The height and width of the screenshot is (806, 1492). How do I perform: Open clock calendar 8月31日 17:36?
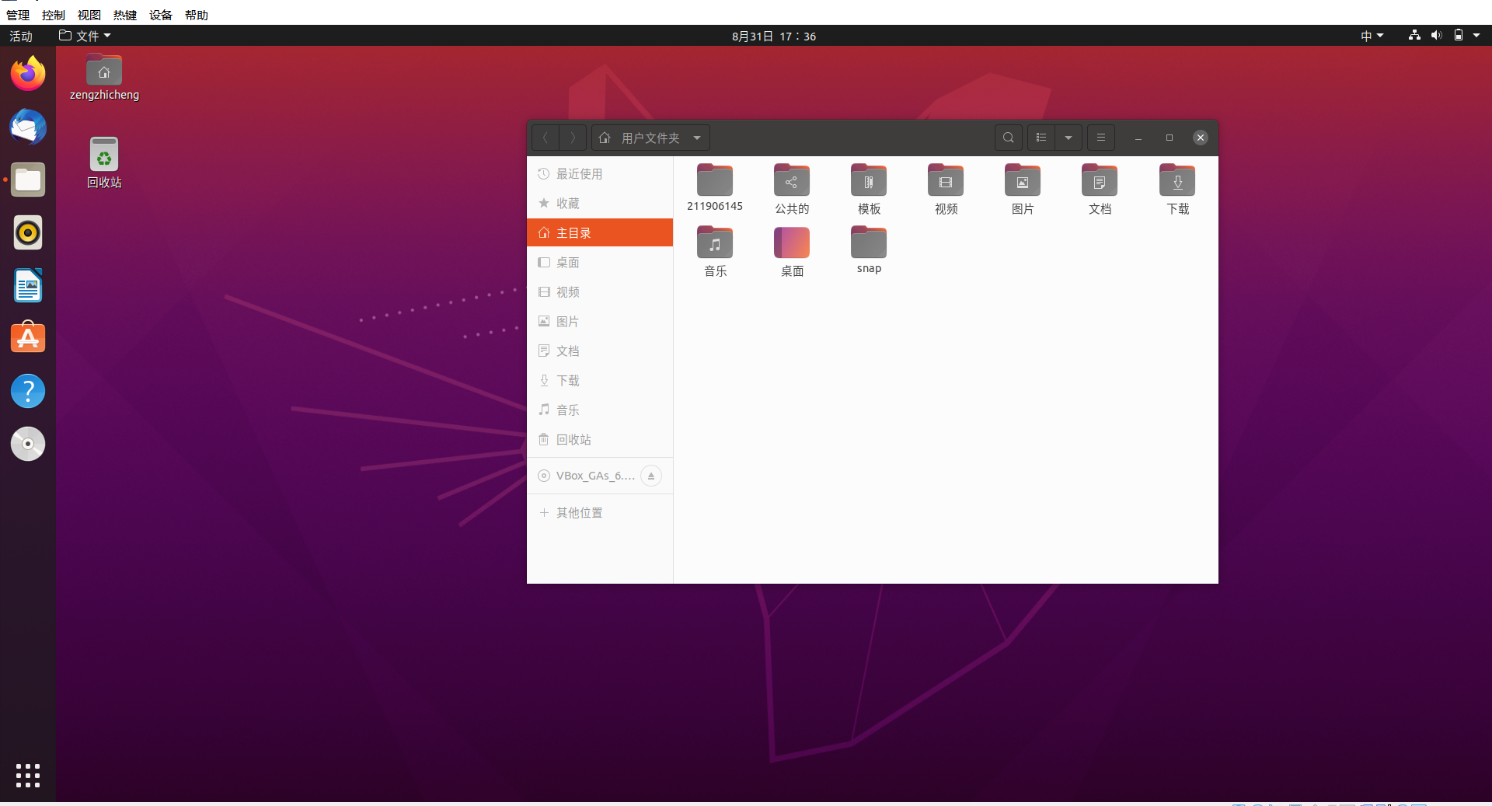pyautogui.click(x=774, y=36)
